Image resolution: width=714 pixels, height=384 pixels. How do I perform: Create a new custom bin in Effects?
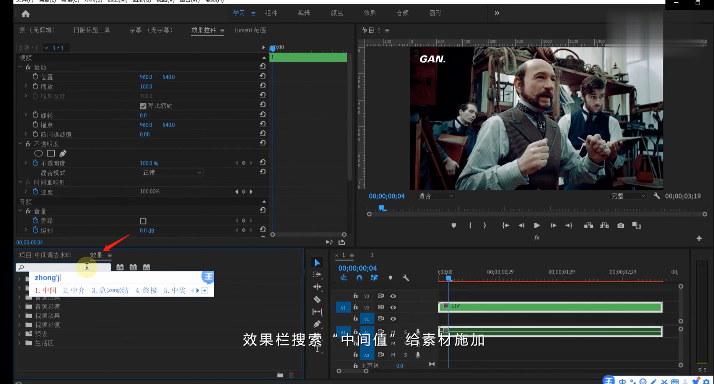(x=280, y=375)
